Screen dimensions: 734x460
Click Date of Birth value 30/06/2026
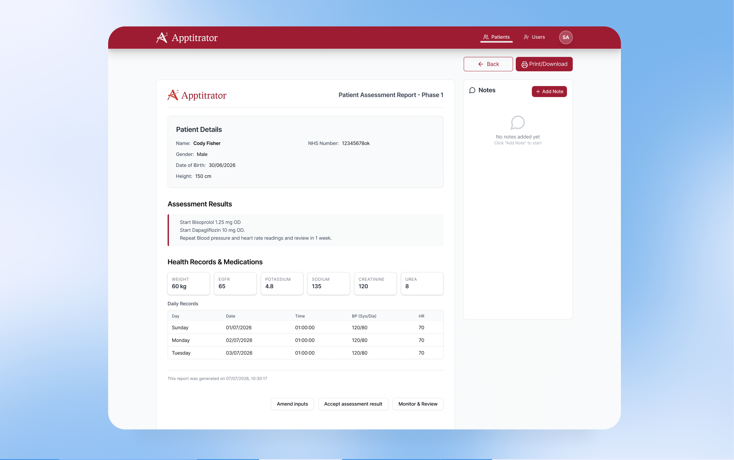[x=222, y=165]
